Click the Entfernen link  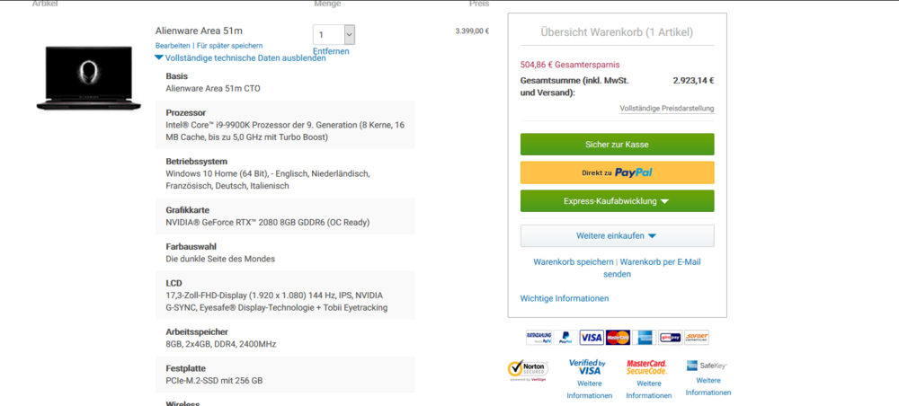(332, 51)
